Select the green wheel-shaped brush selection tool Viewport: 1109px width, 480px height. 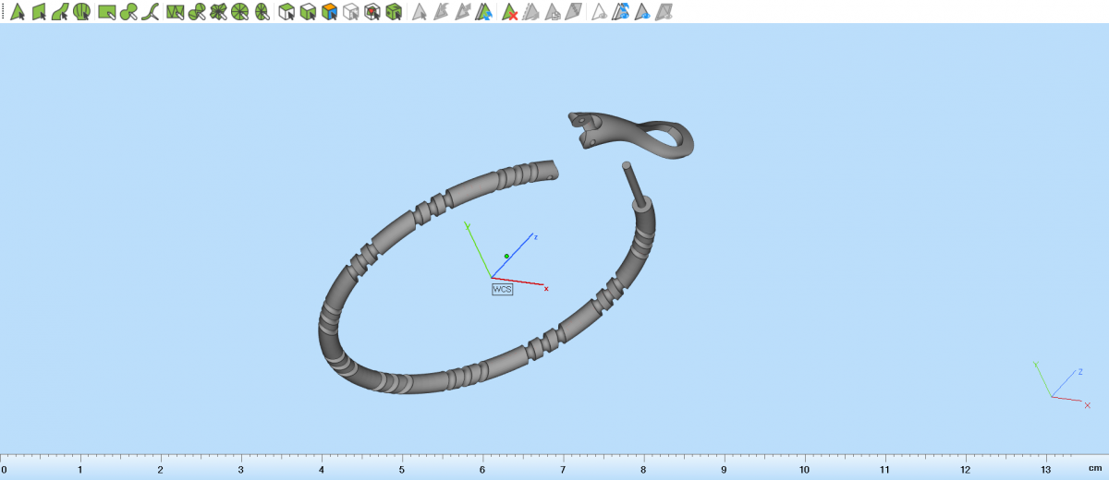[x=240, y=12]
